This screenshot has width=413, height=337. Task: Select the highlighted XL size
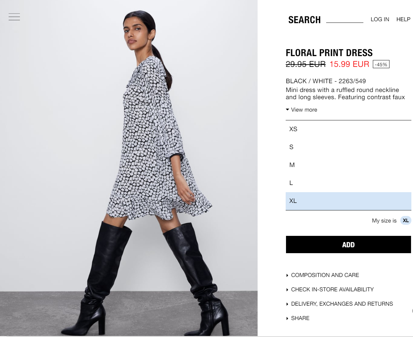click(x=348, y=201)
